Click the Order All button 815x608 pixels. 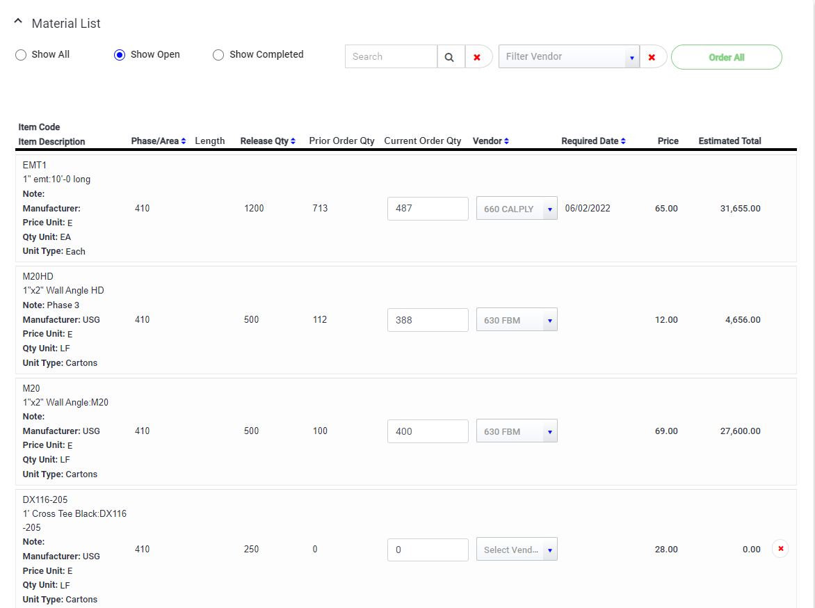(726, 57)
